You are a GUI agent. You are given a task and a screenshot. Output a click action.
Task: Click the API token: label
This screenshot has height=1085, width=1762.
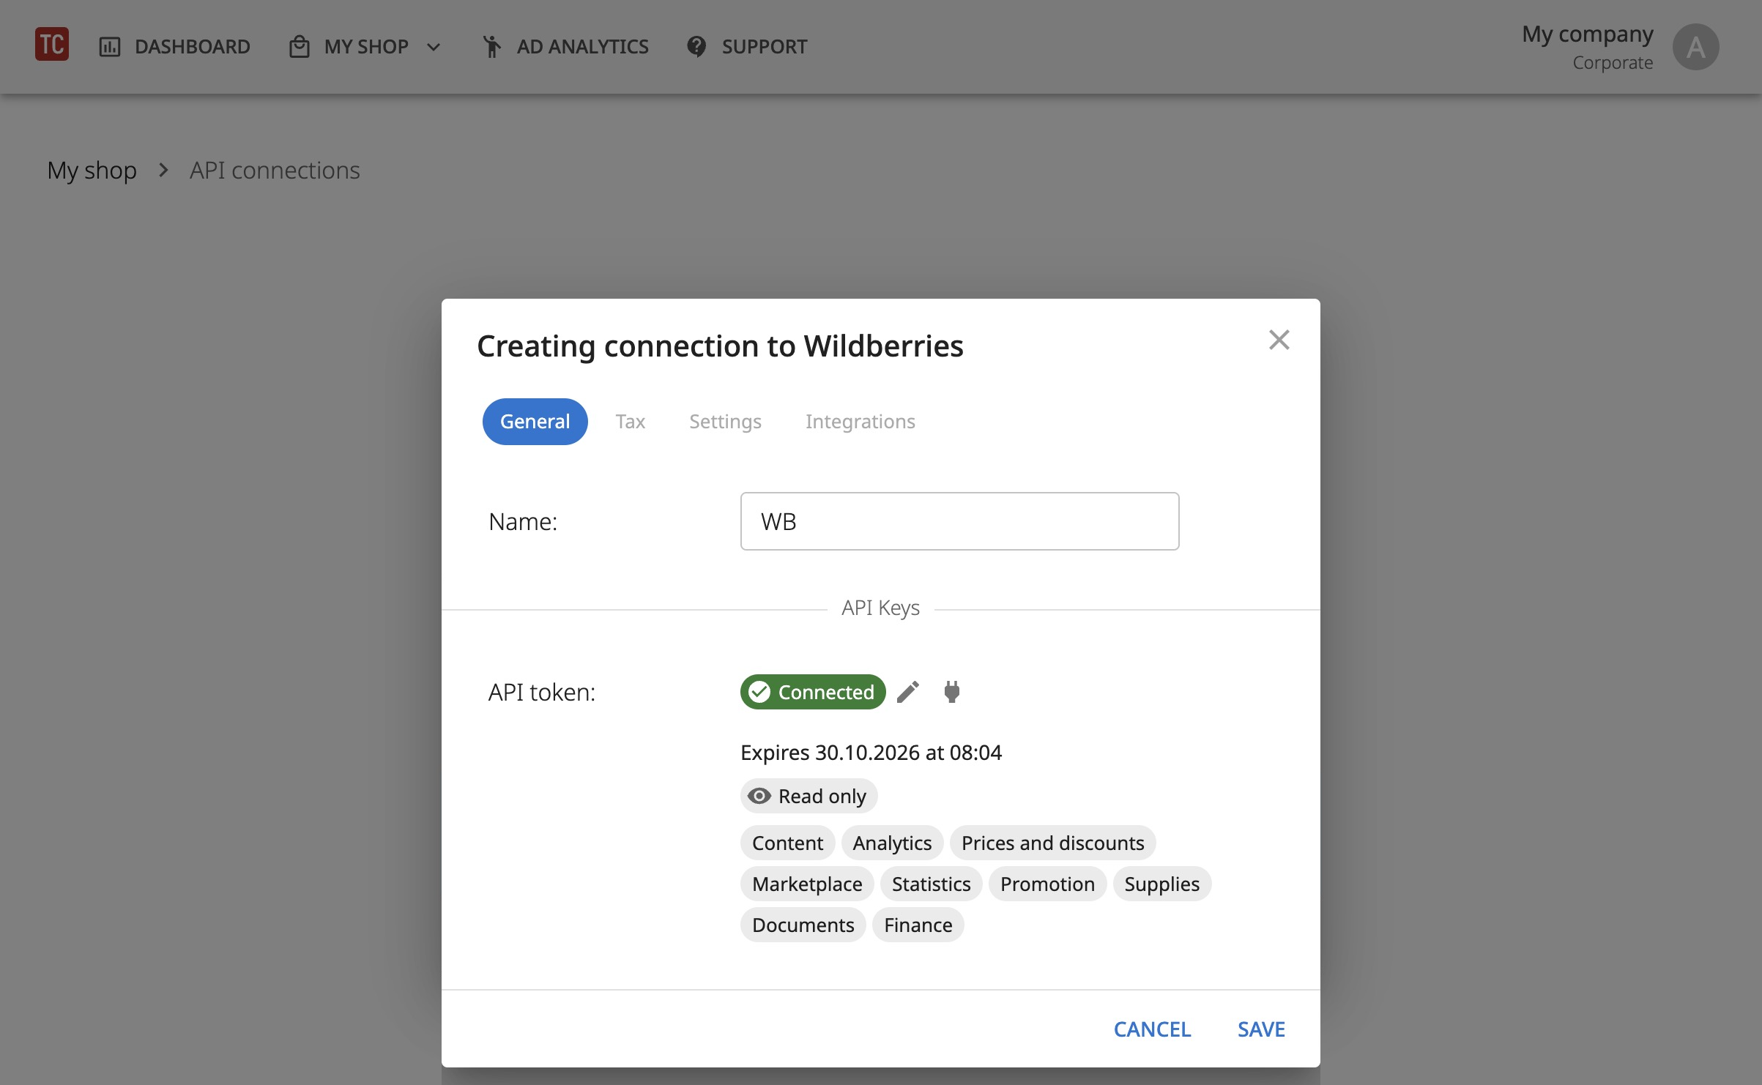(542, 692)
